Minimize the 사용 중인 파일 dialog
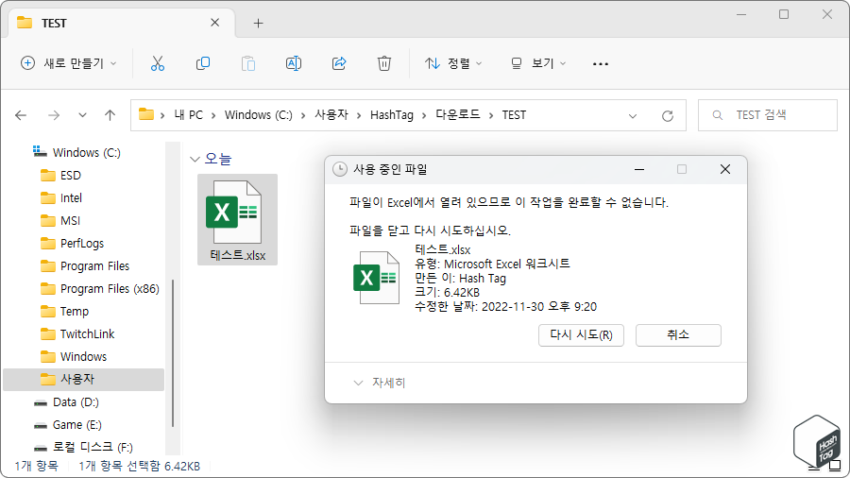This screenshot has height=478, width=850. 639,170
